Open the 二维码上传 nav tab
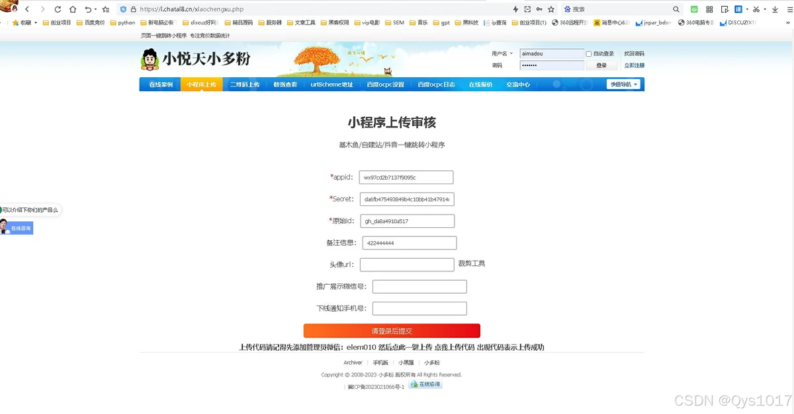Image resolution: width=794 pixels, height=414 pixels. point(244,85)
